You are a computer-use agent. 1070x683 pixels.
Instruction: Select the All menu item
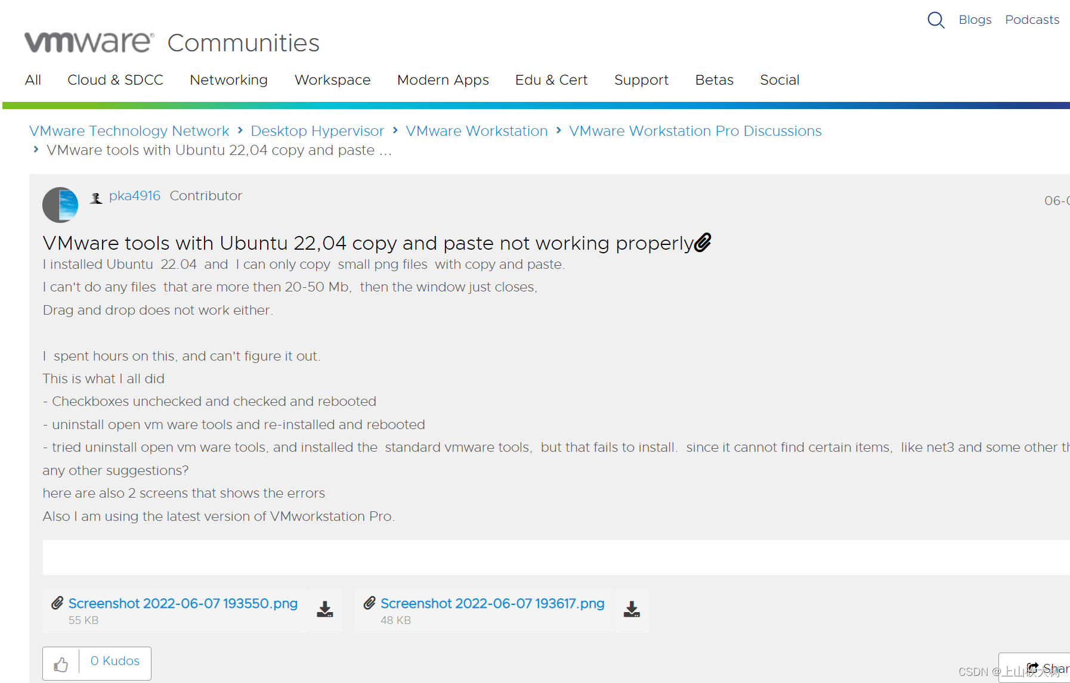(x=33, y=80)
